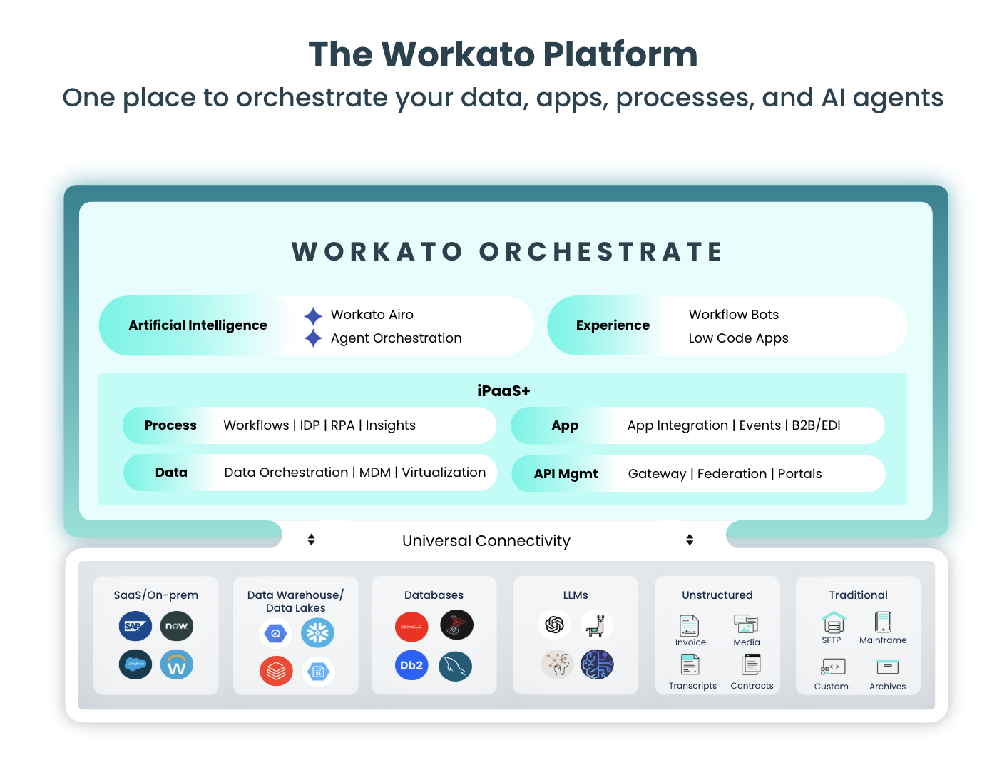Click the blue binary-file hexagon icon

pos(318,671)
